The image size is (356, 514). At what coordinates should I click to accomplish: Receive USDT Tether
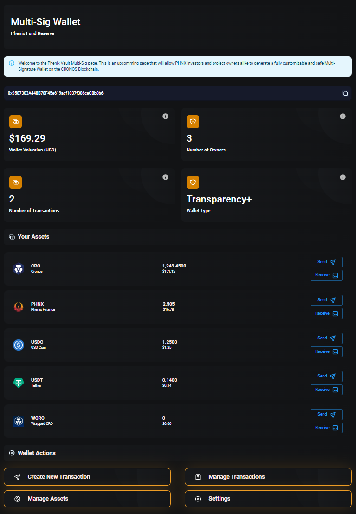click(326, 390)
